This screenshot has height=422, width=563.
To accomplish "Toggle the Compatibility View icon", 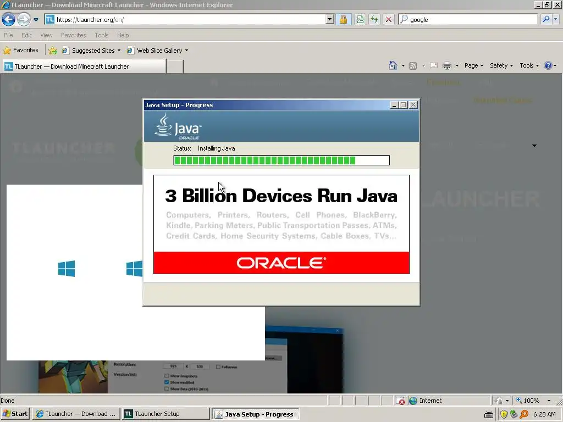I will point(360,19).
